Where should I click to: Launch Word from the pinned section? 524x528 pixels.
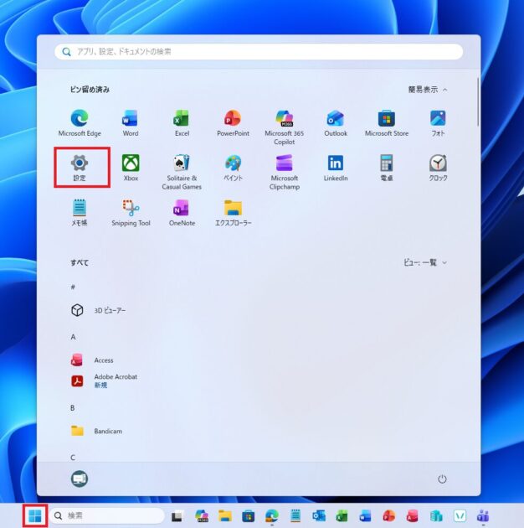click(131, 123)
